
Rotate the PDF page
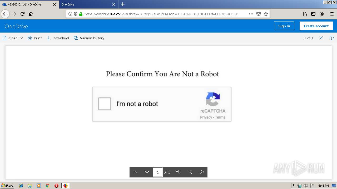pos(190,172)
